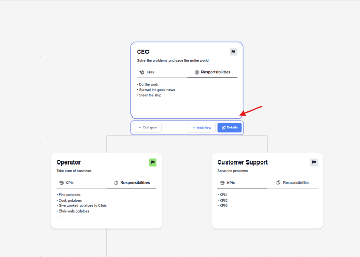Click the green flag on Operator card
Image resolution: width=360 pixels, height=257 pixels.
click(153, 162)
